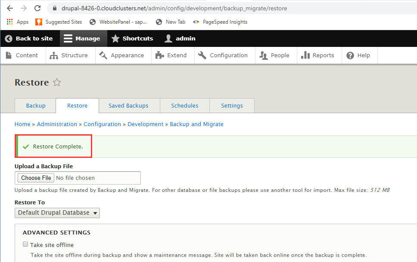The image size is (417, 262).
Task: Click the Choose File button
Action: (x=36, y=178)
